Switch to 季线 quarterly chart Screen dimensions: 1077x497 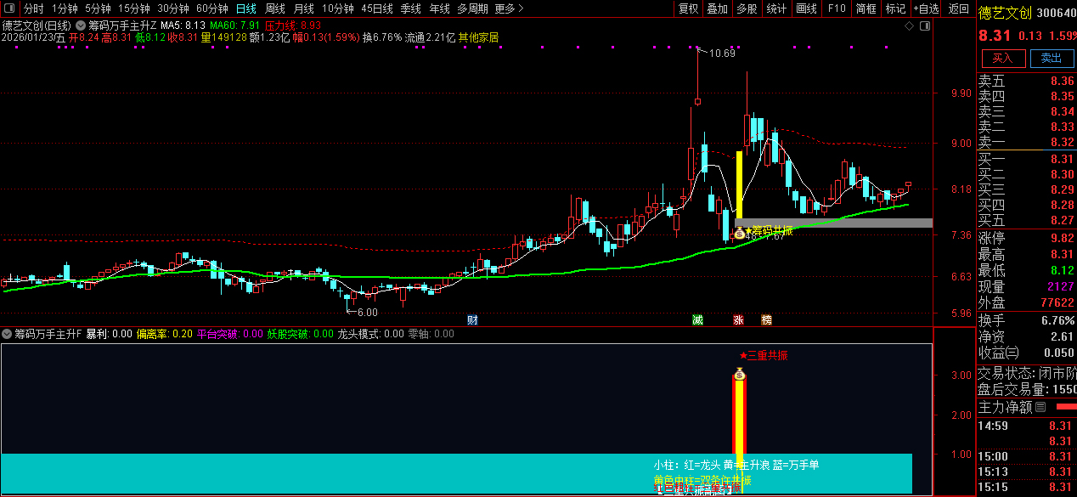[411, 8]
